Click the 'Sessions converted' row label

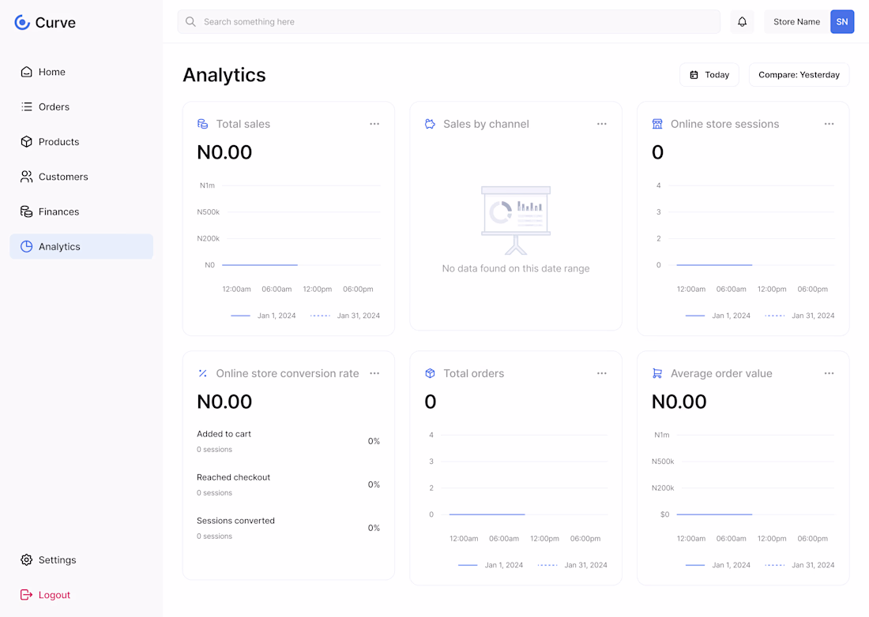click(x=235, y=521)
